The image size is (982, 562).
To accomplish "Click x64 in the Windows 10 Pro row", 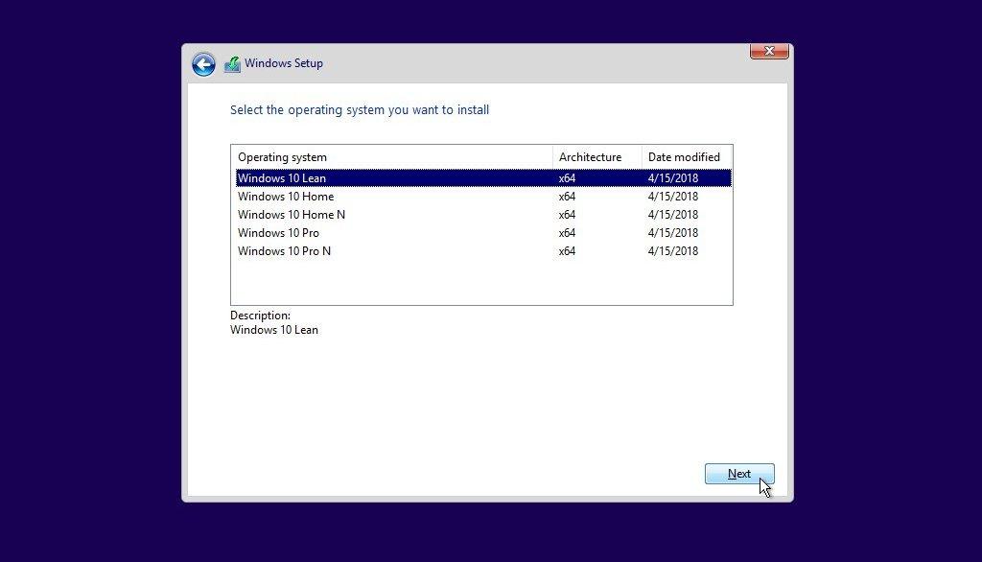I will tap(567, 232).
